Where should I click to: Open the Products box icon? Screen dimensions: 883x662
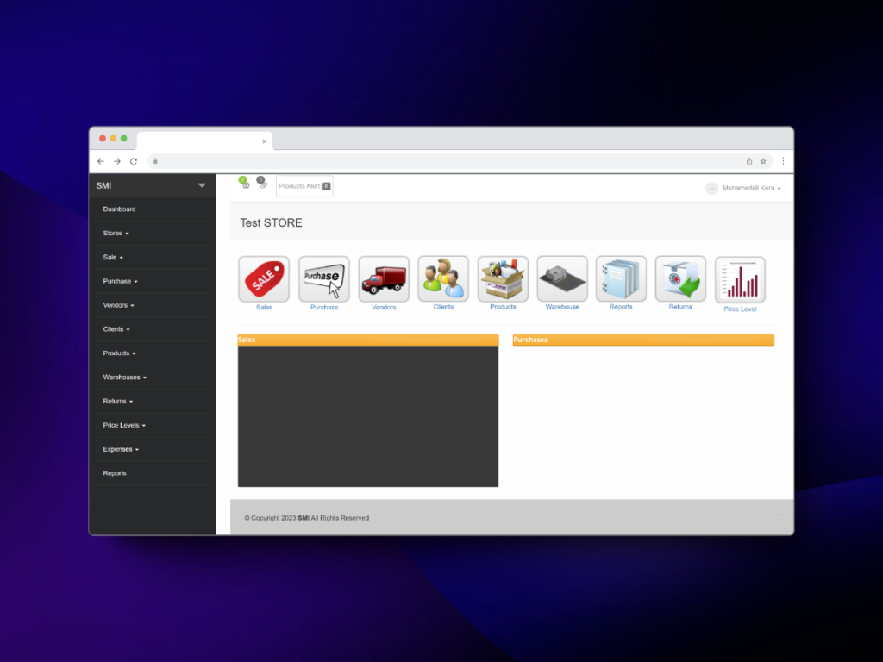tap(503, 278)
